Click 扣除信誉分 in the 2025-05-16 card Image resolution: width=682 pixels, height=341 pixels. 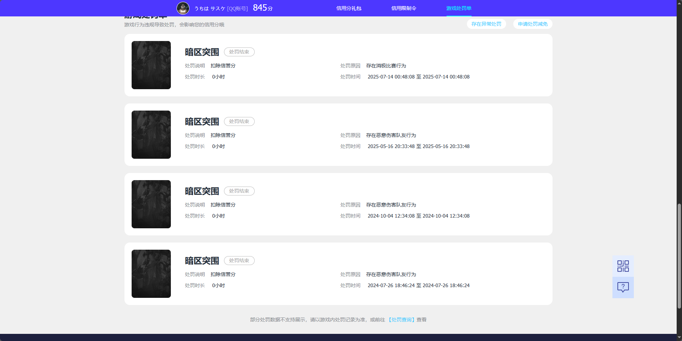coord(223,135)
